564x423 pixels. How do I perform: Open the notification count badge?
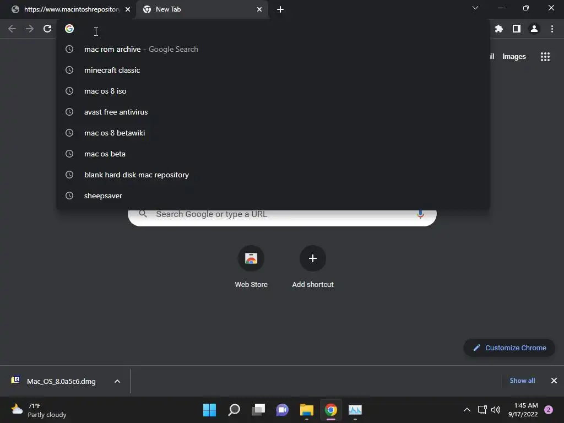pos(549,410)
